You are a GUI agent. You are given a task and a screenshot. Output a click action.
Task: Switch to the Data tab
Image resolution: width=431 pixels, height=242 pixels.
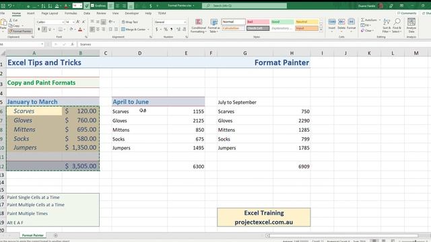(x=87, y=13)
